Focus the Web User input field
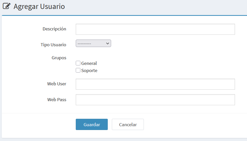Screen dimensions: 247x141 pyautogui.click(x=155, y=84)
